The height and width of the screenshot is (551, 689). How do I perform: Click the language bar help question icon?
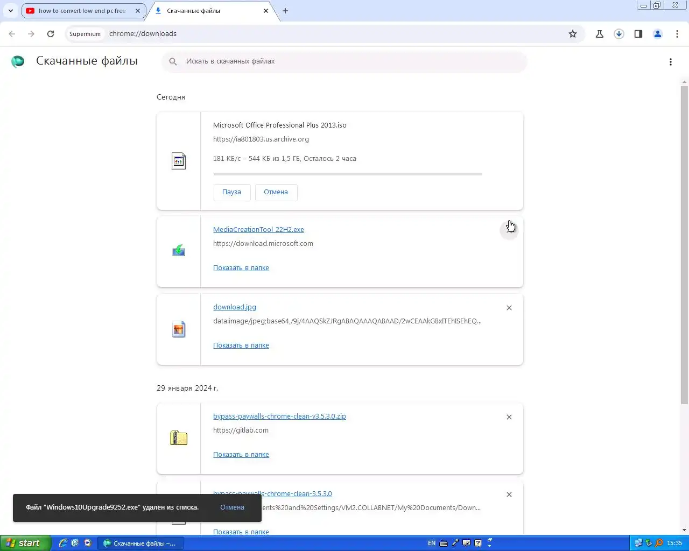[477, 543]
